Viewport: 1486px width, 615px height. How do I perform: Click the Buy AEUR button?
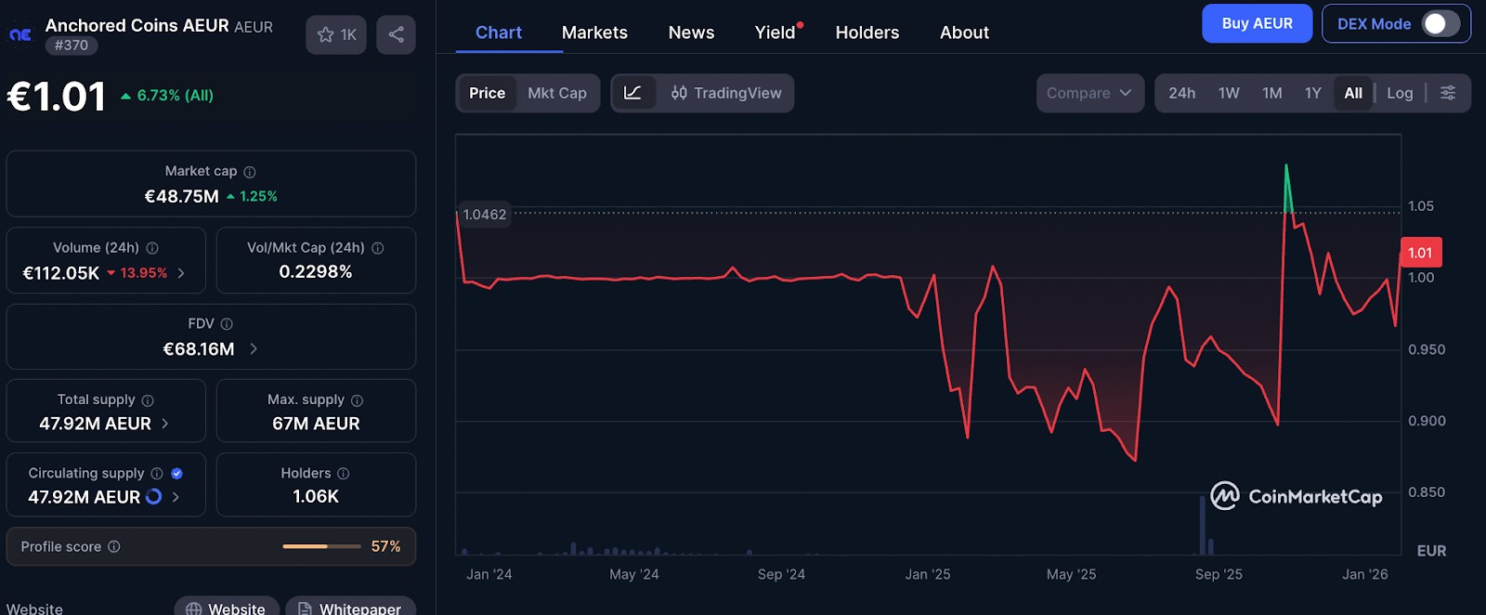[x=1257, y=23]
